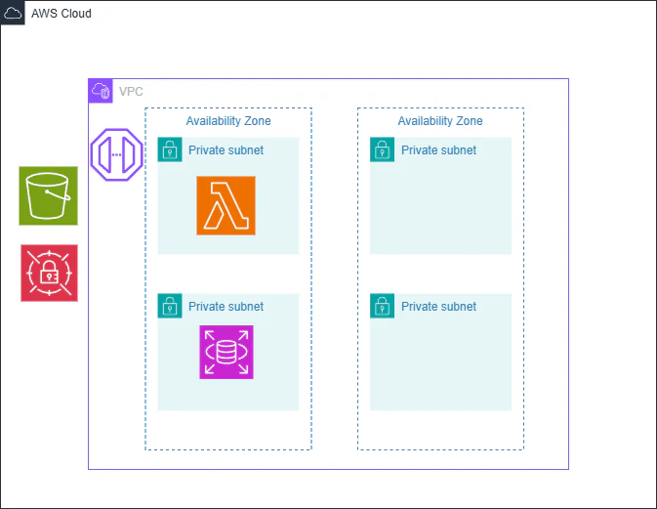Screen dimensions: 657x509
Task: Click the red Secrets Manager icon
Action: coord(50,273)
